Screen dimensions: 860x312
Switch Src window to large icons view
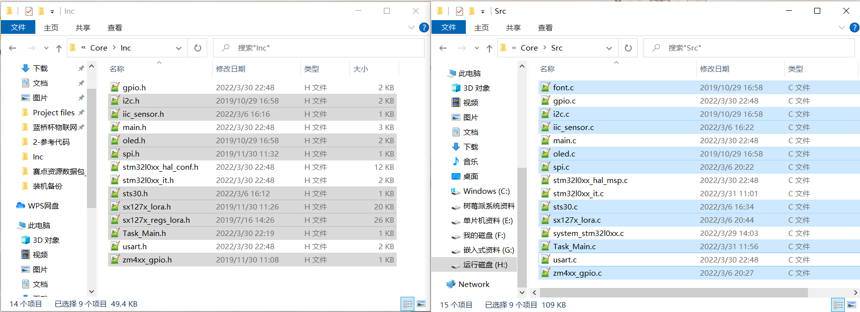(852, 305)
